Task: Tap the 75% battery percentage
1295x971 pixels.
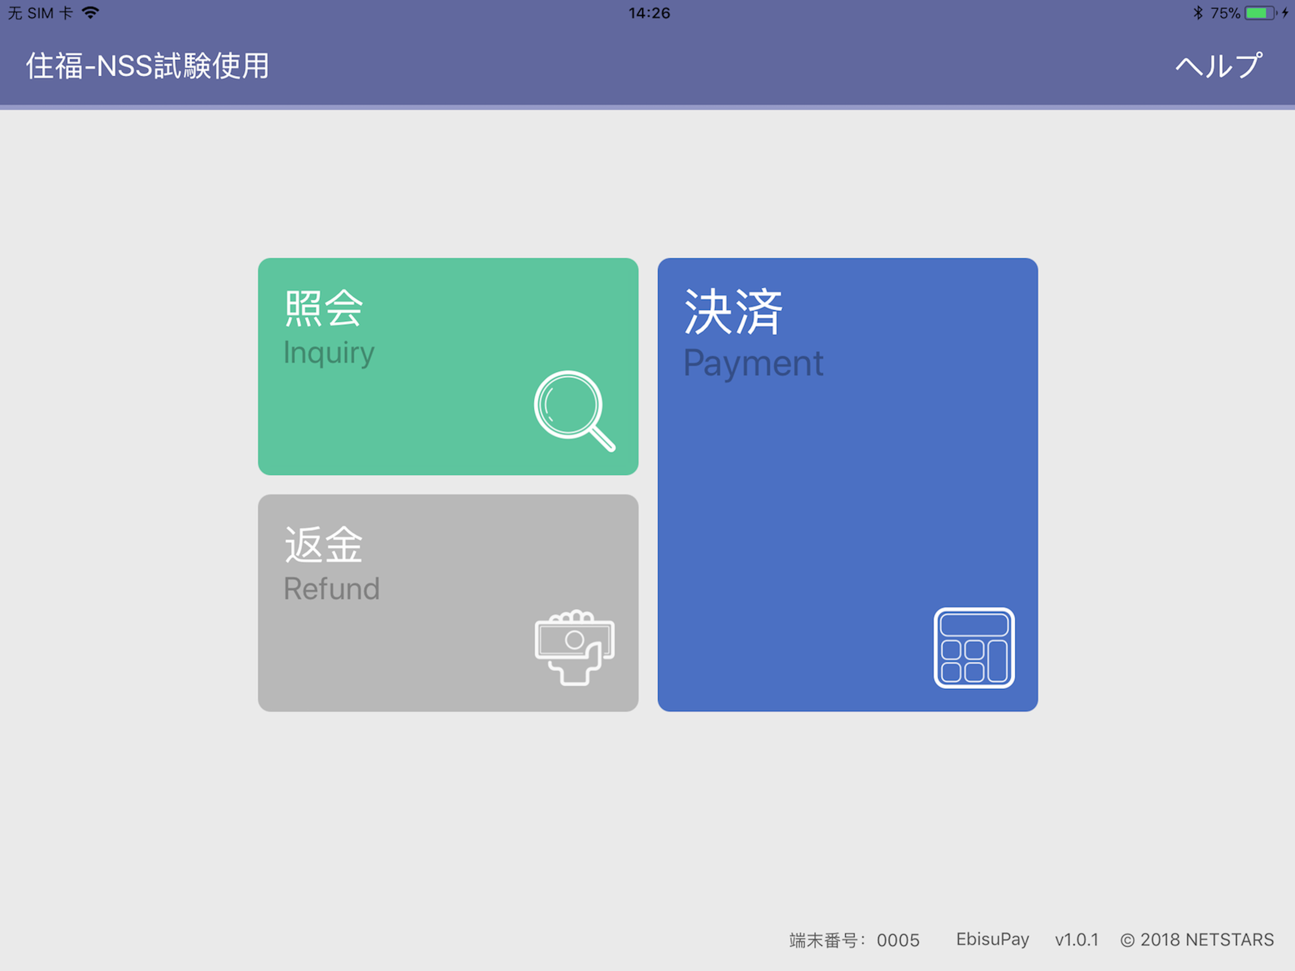Action: 1225,13
